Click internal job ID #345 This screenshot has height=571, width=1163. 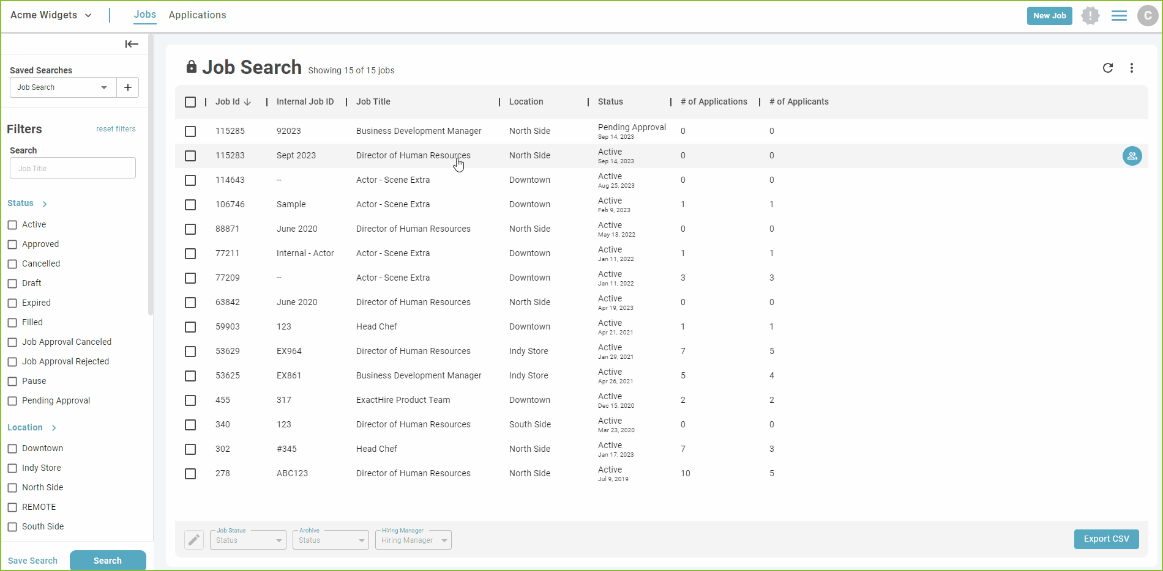[286, 449]
